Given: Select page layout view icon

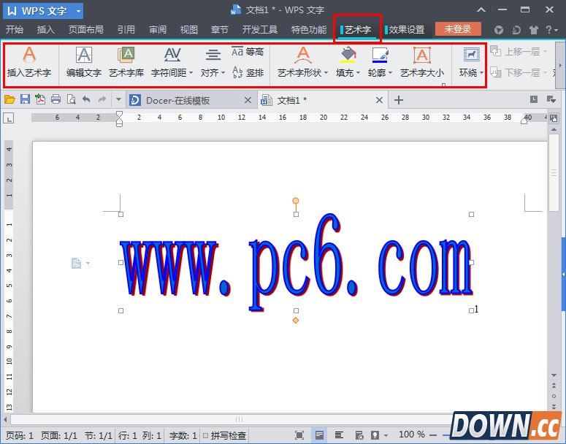Looking at the screenshot, I should pyautogui.click(x=319, y=435).
